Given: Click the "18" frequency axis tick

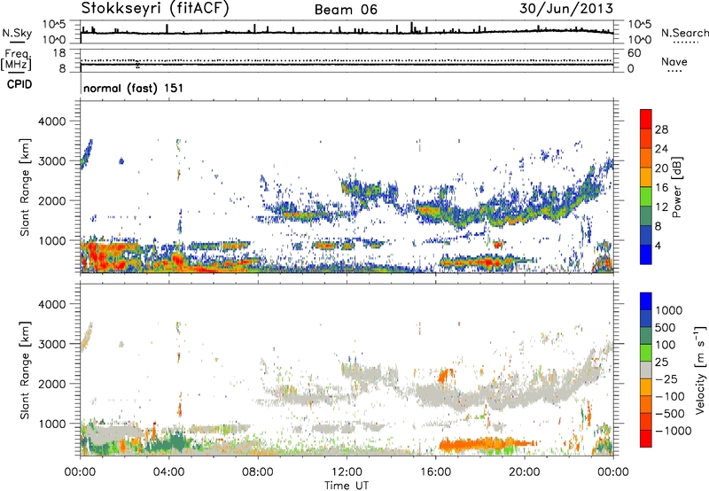Looking at the screenshot, I should (x=59, y=53).
